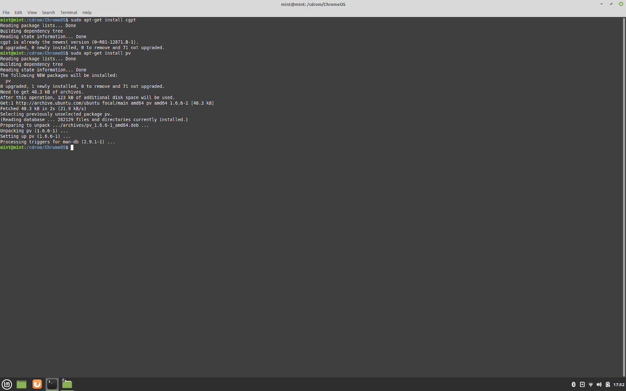Screen dimensions: 626x391
Task: Click the terminal icon in the panel
Action: (52, 384)
